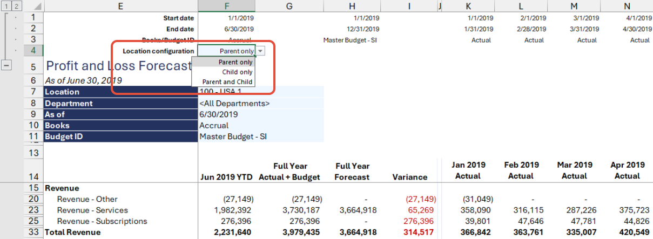The width and height of the screenshot is (653, 239).
Task: Click the 'Full Year Forecast' column heading cell
Action: coord(352,171)
